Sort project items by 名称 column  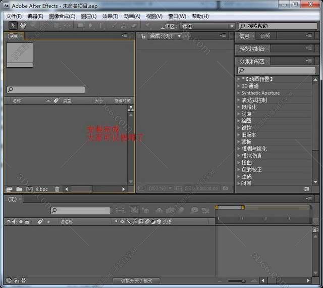click(17, 101)
